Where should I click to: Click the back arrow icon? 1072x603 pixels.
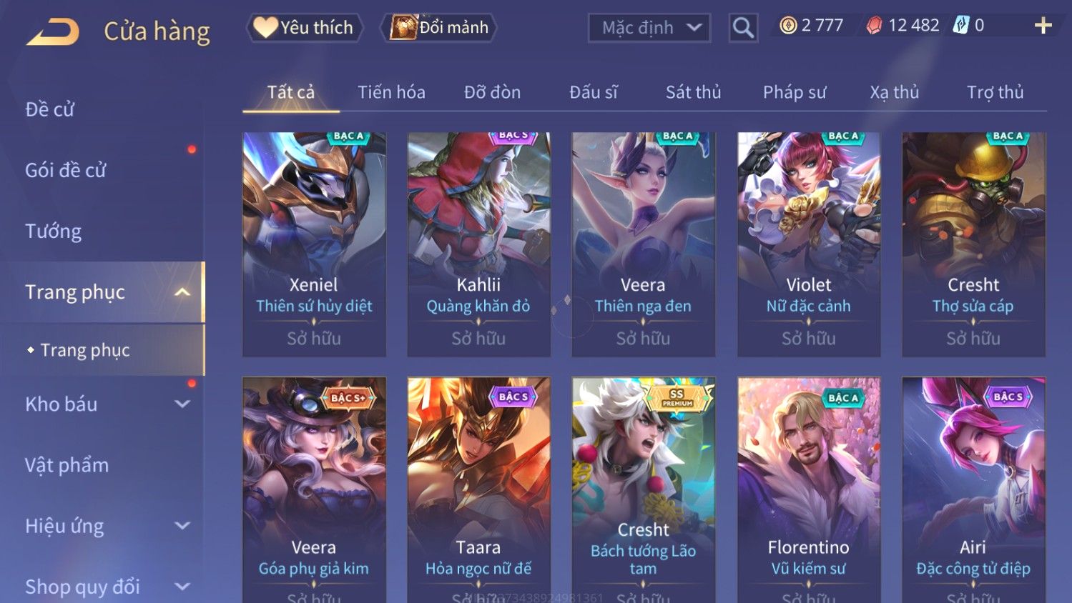tap(53, 31)
